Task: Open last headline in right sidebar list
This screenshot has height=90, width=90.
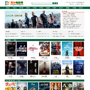Action: click(x=71, y=28)
